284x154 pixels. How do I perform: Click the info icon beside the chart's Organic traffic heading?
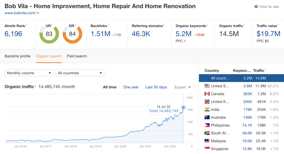pos(35,86)
